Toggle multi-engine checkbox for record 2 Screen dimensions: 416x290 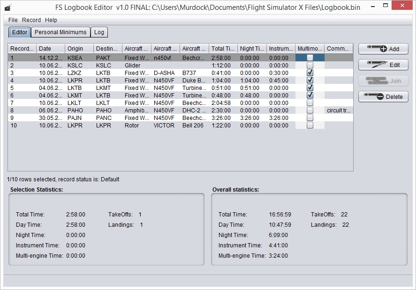310,66
